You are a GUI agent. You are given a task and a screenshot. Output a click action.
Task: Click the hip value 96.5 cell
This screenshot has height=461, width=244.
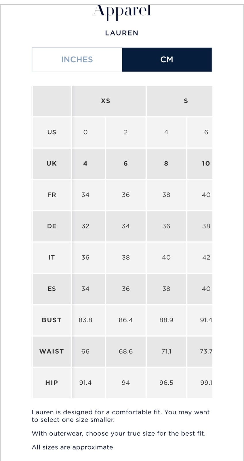[x=166, y=383]
